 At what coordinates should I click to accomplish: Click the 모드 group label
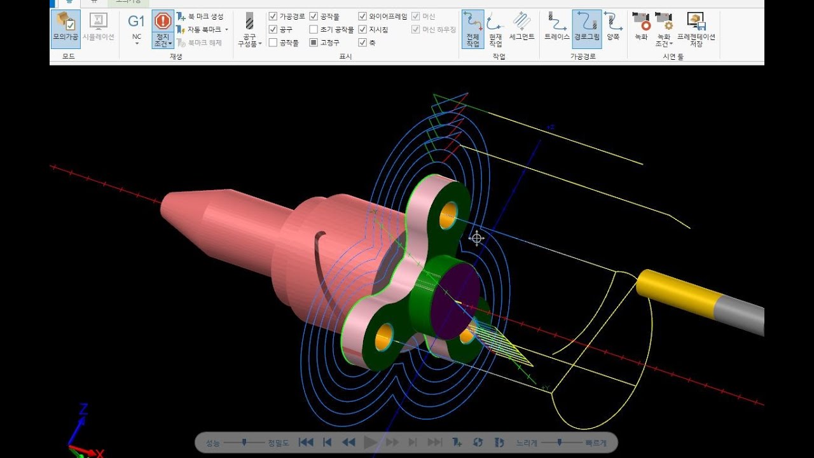click(x=69, y=57)
